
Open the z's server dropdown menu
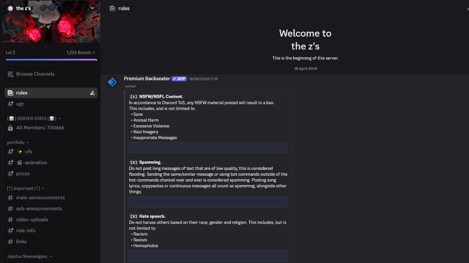[92, 8]
